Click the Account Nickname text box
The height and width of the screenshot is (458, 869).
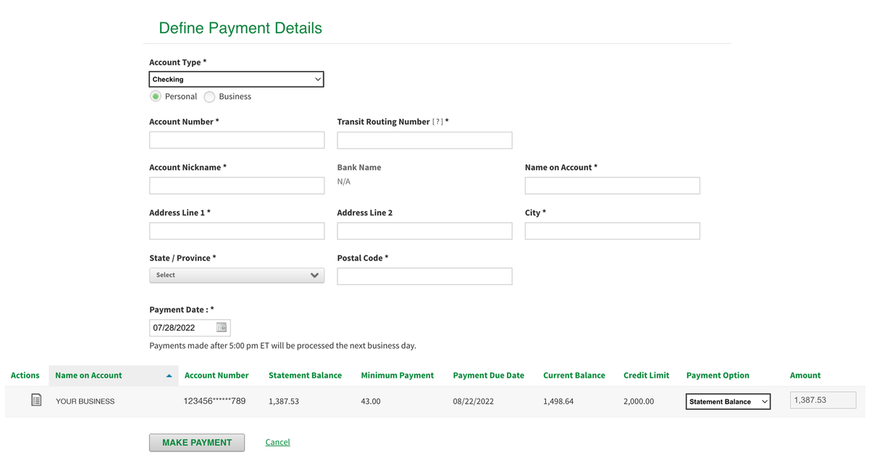(236, 186)
